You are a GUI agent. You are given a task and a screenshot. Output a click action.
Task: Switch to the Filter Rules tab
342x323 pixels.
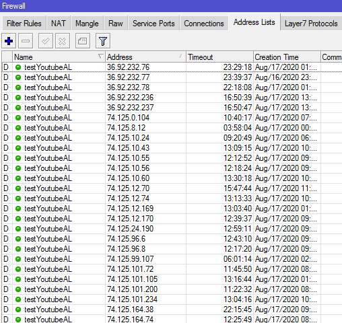(x=24, y=24)
